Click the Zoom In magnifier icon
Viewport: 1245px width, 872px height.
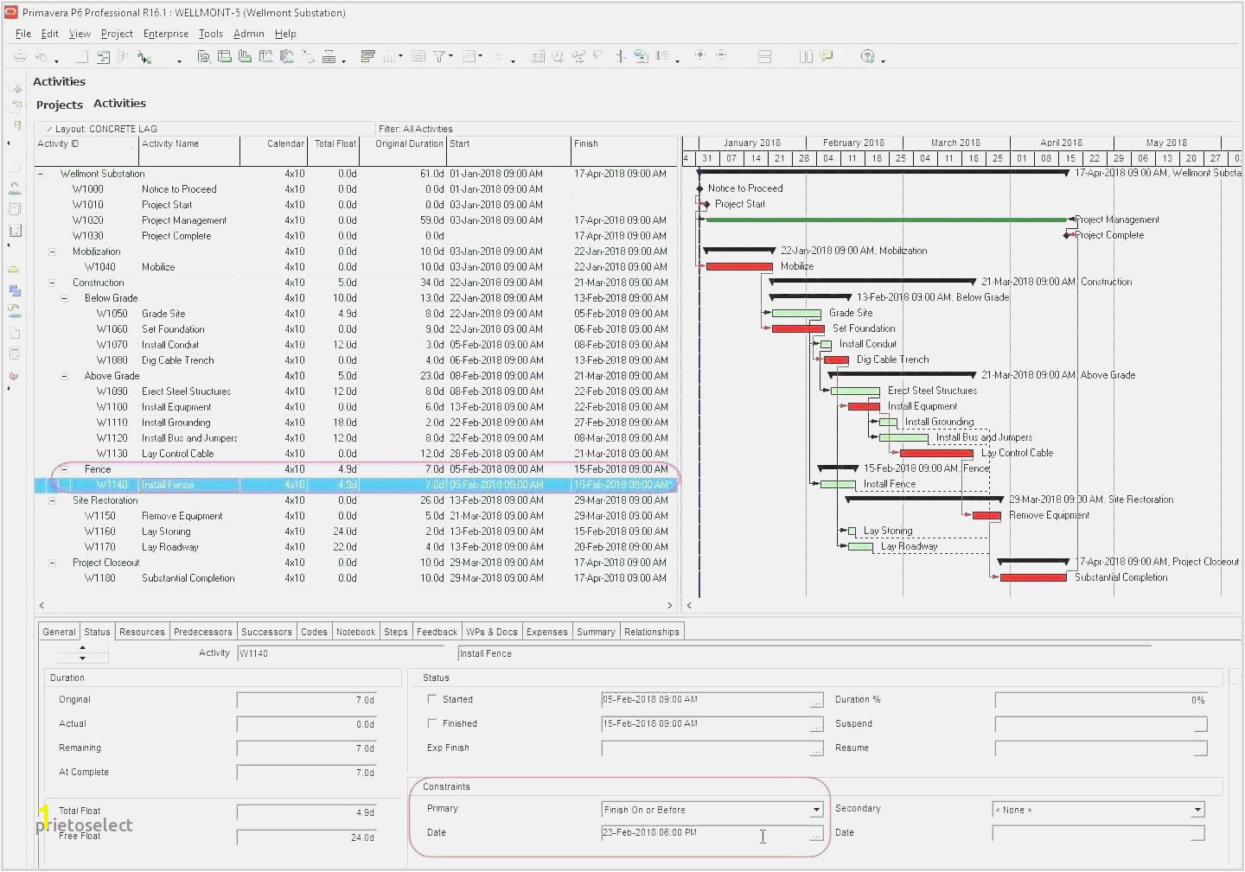pos(700,55)
